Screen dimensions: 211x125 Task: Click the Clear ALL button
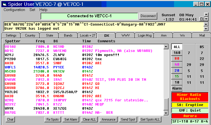(x=89, y=120)
